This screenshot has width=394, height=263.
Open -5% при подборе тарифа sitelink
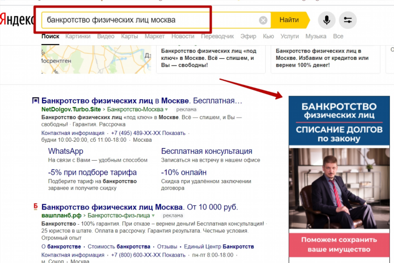[x=92, y=173]
